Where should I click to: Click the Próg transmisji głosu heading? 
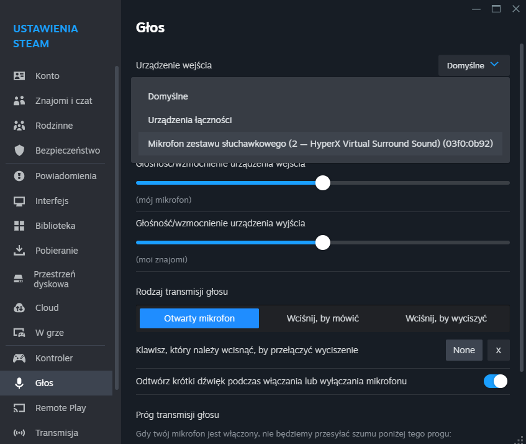coord(178,415)
